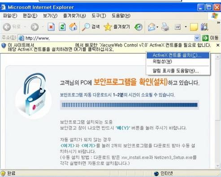
Task: Open the 도움말(H) menu
Action: point(121,16)
